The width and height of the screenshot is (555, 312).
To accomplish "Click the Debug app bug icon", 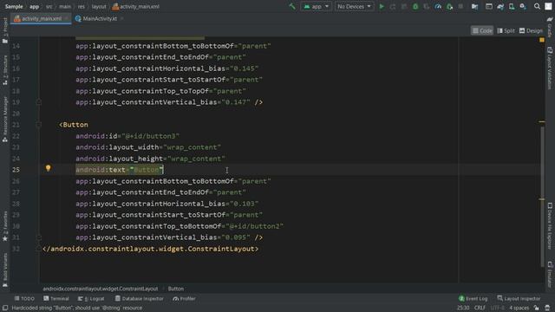I will click(x=415, y=6).
